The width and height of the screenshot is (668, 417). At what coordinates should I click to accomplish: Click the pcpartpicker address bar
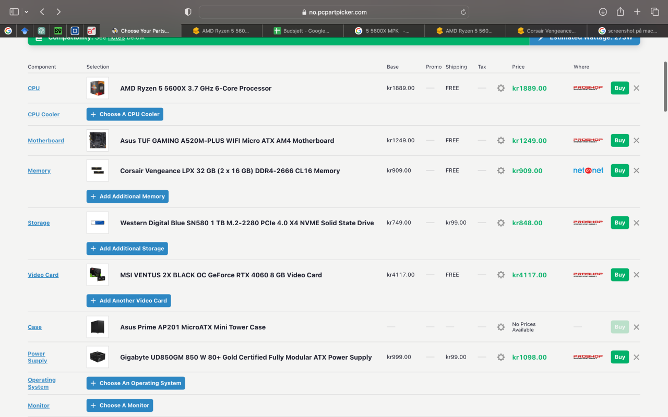[x=334, y=12]
